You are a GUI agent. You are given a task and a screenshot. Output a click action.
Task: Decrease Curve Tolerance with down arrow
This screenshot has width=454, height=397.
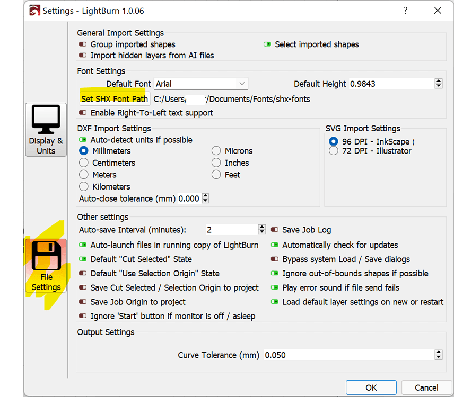coord(438,358)
